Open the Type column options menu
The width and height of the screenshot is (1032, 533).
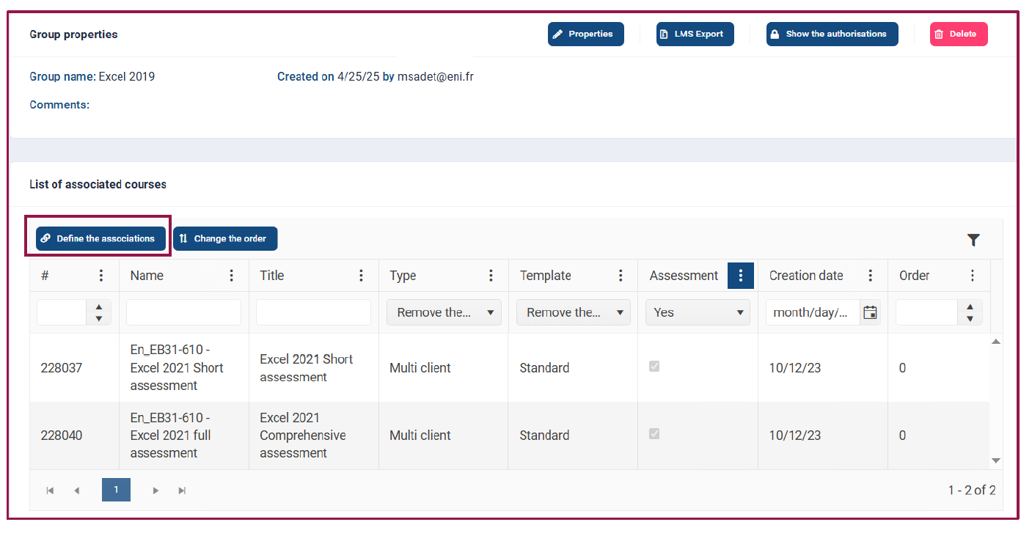click(491, 276)
